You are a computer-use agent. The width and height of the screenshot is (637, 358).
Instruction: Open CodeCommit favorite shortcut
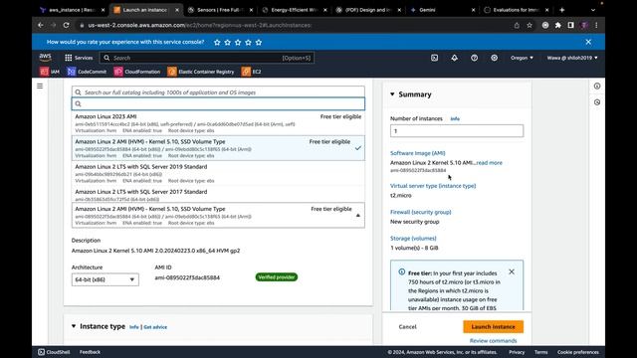87,72
